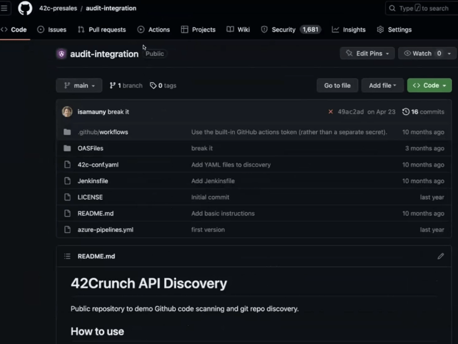The width and height of the screenshot is (458, 344).
Task: Open the hamburger navigation menu
Action: 5,8
